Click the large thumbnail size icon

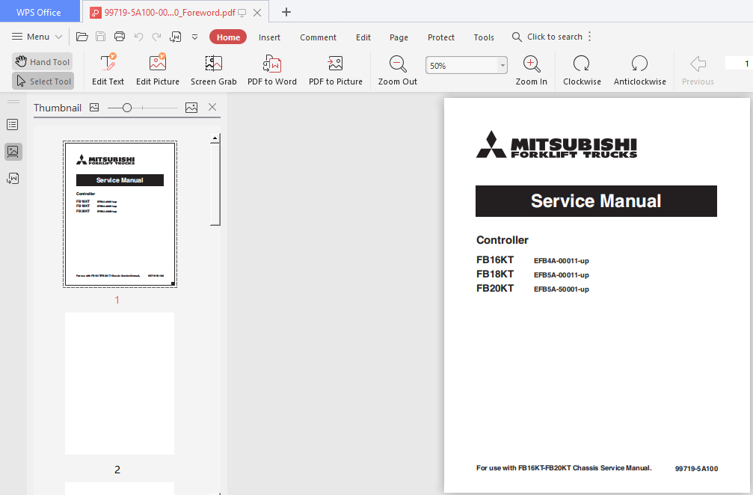tap(191, 108)
